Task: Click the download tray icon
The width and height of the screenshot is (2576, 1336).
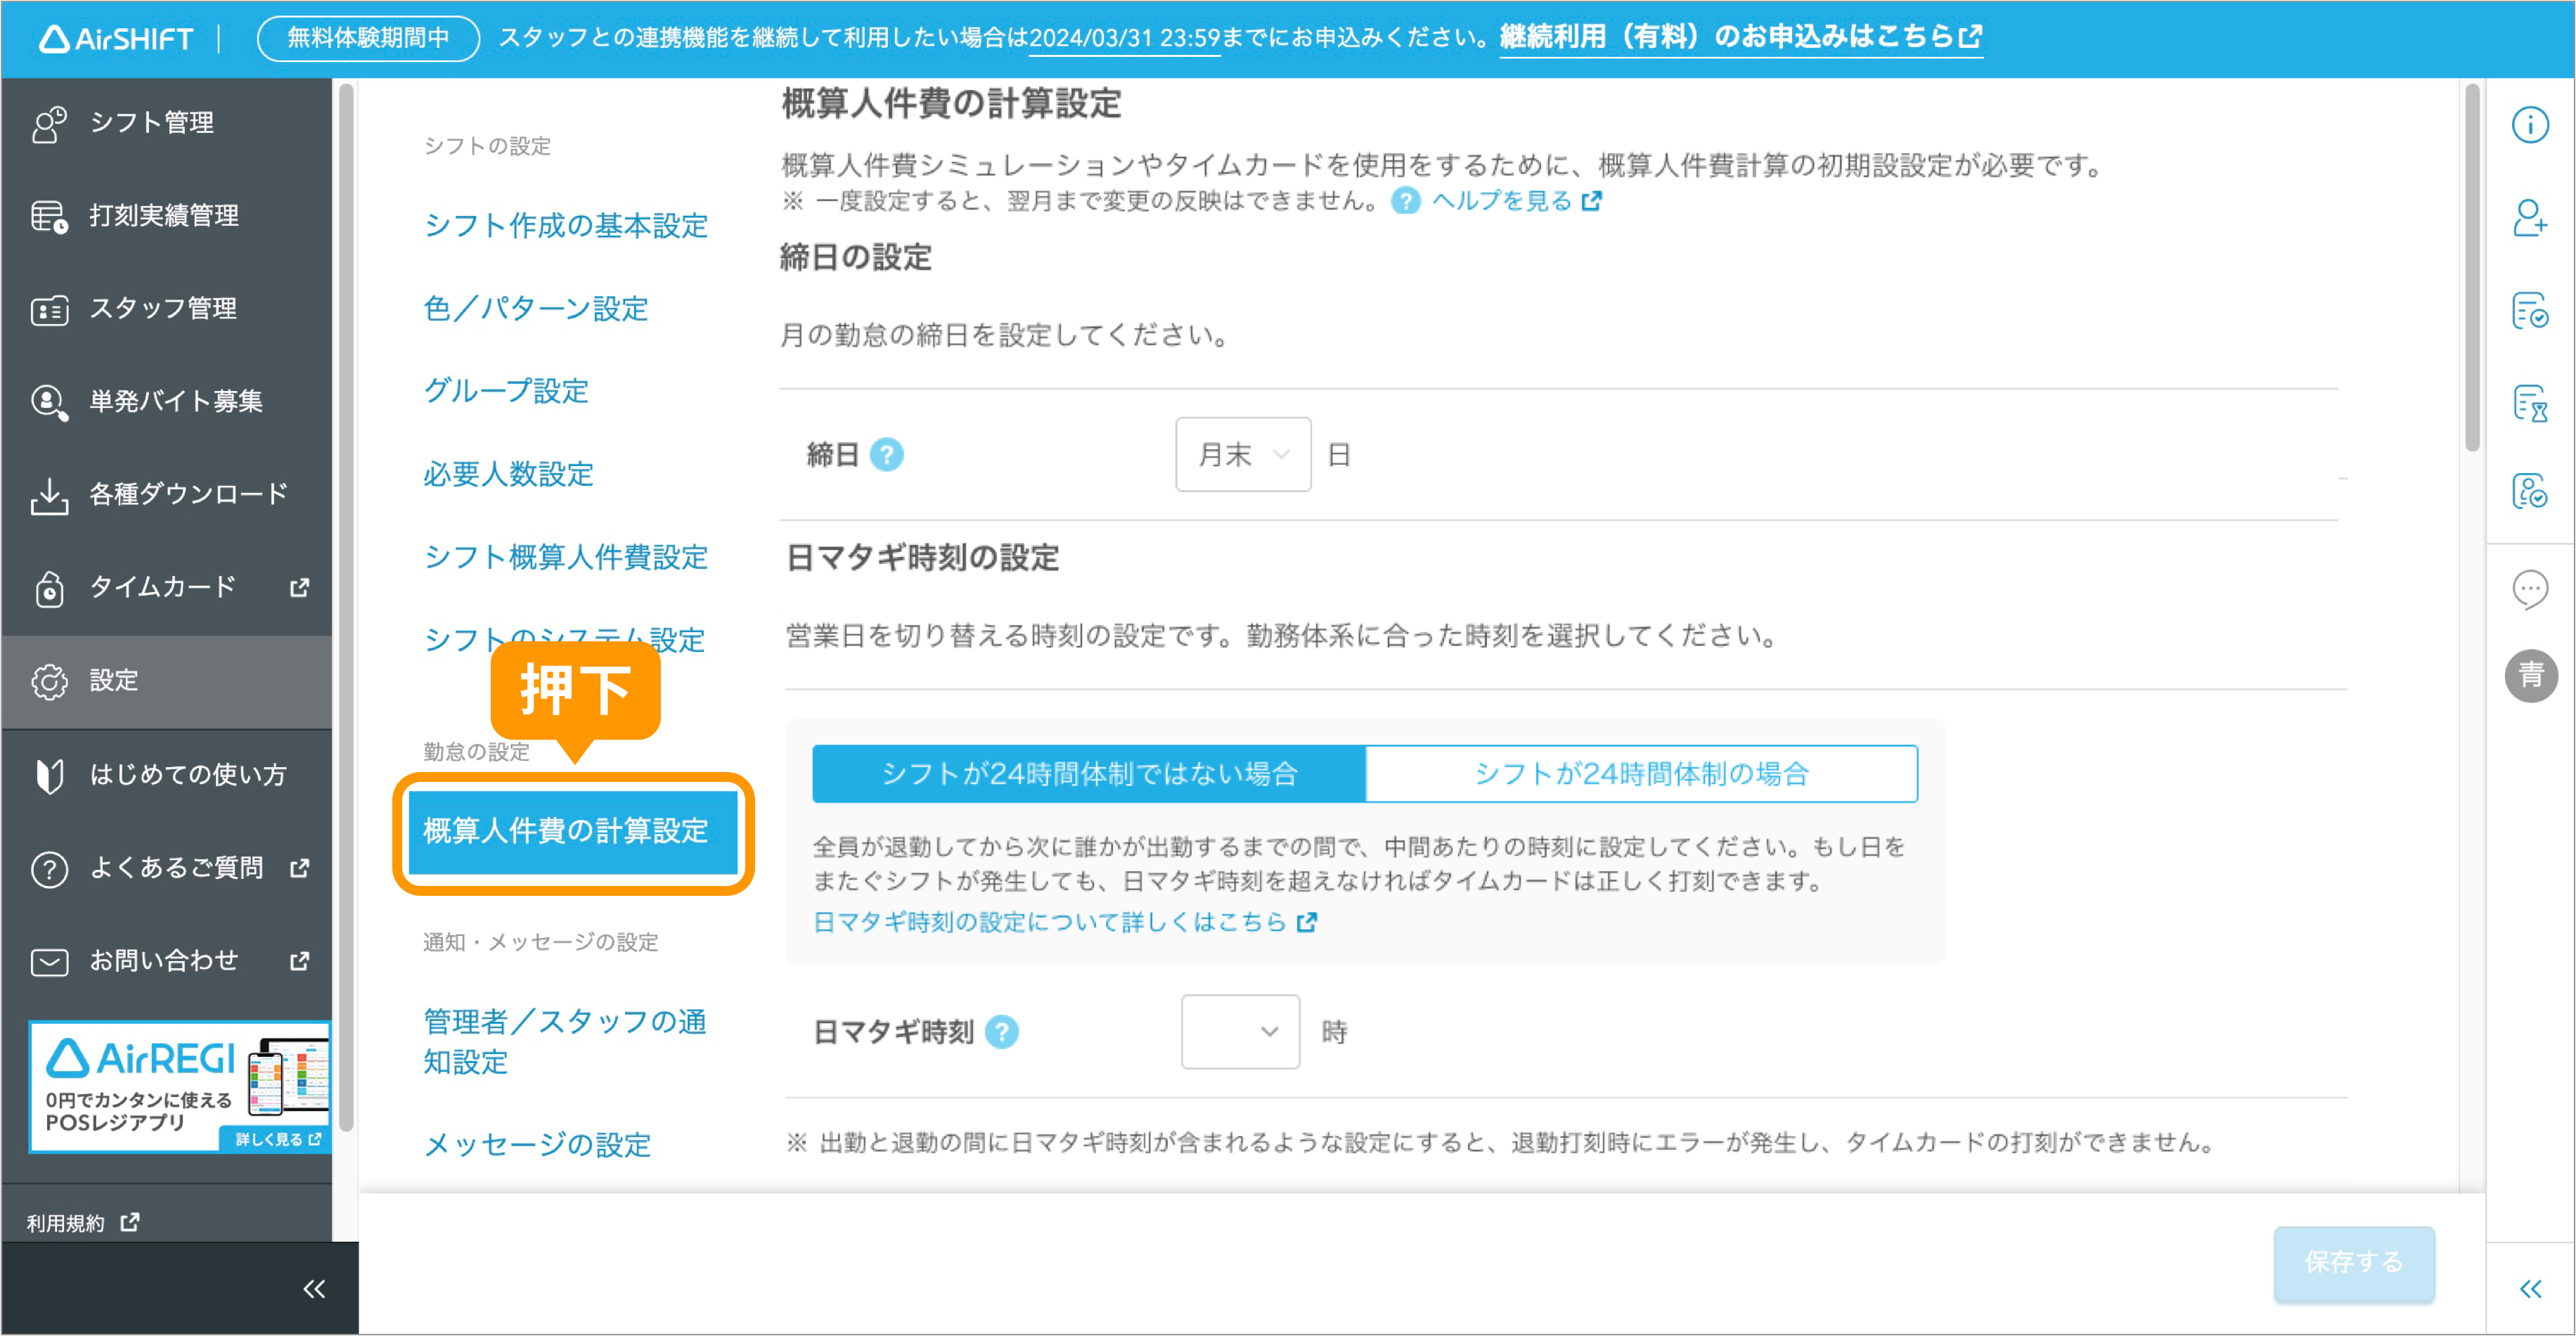Action: 49,496
